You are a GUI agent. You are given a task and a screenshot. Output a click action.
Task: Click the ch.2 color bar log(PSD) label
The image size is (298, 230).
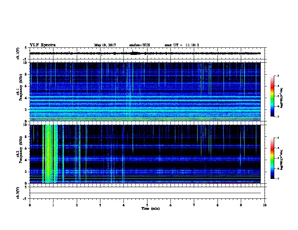pyautogui.click(x=281, y=160)
